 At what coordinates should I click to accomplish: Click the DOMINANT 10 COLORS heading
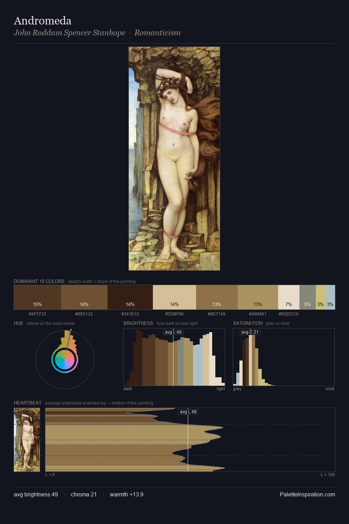pos(39,281)
